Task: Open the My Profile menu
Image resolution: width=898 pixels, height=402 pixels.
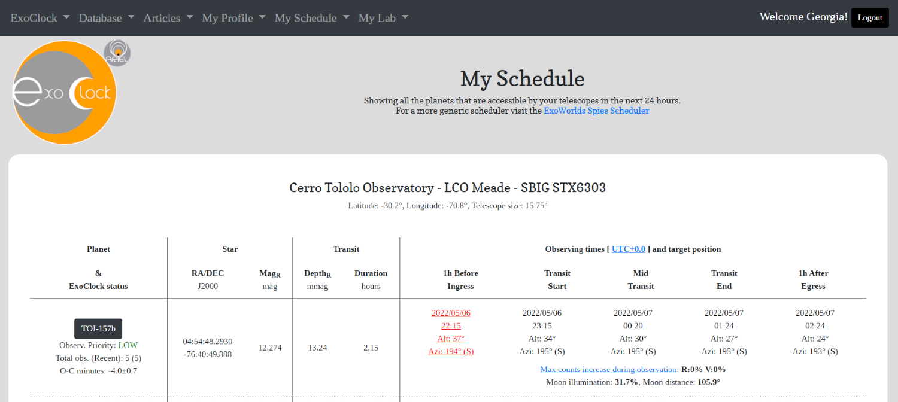Action: tap(234, 18)
